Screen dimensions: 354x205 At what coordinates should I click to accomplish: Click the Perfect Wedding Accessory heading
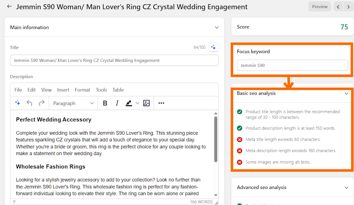pos(53,120)
